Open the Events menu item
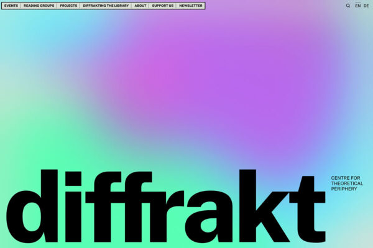The height and width of the screenshot is (248, 373). [11, 6]
